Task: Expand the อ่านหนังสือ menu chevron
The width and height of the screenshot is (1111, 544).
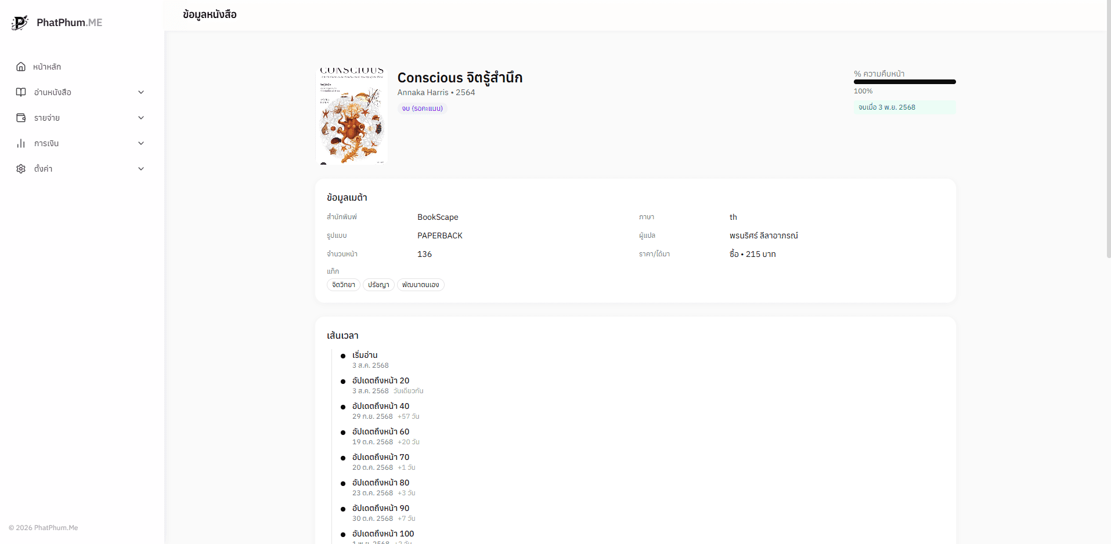Action: (141, 92)
